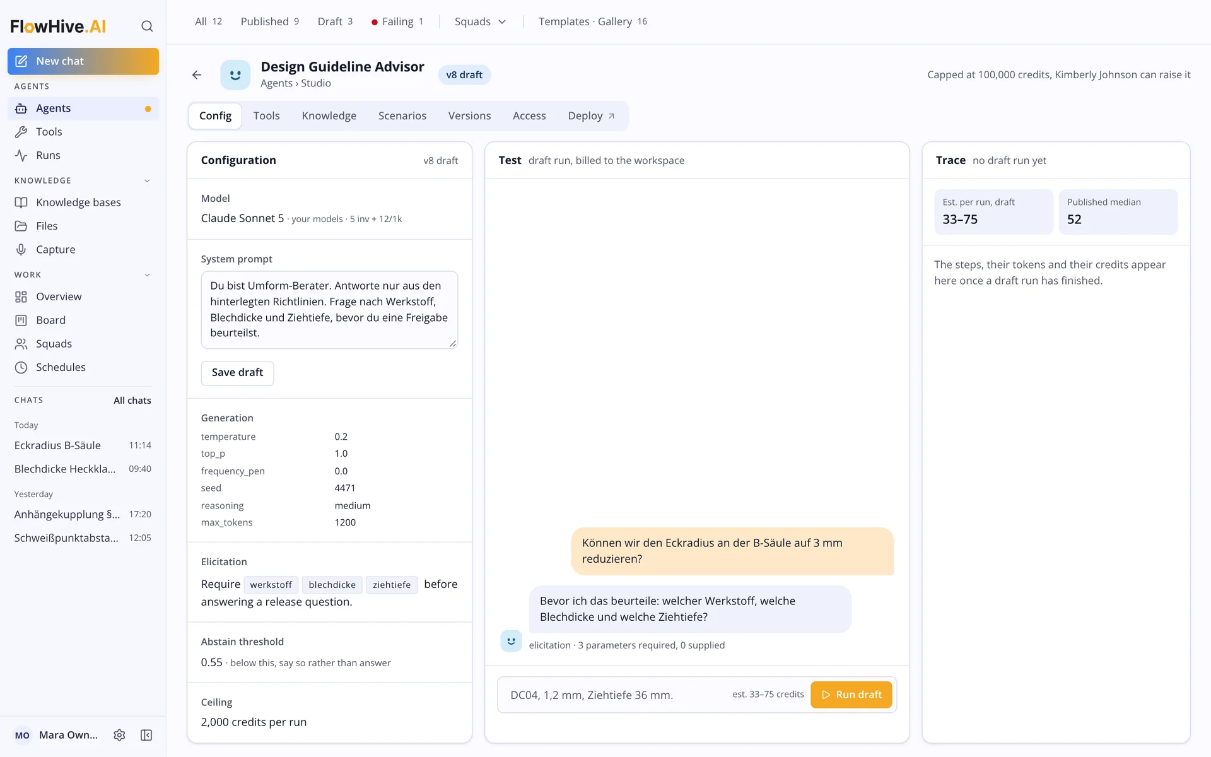
Task: Open Files folder
Action: [x=83, y=226]
